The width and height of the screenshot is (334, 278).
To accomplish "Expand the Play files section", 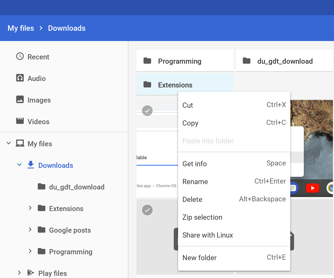I will point(19,273).
